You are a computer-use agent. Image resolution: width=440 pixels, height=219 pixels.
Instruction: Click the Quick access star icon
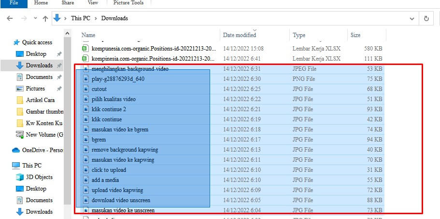pyautogui.click(x=16, y=42)
